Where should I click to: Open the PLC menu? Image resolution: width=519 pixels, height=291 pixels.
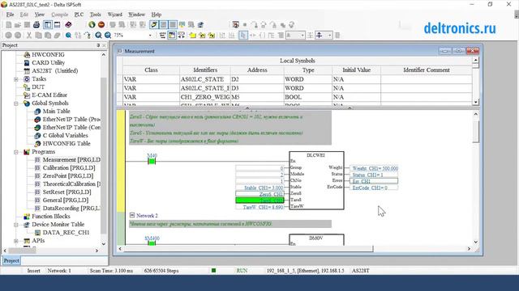point(79,15)
